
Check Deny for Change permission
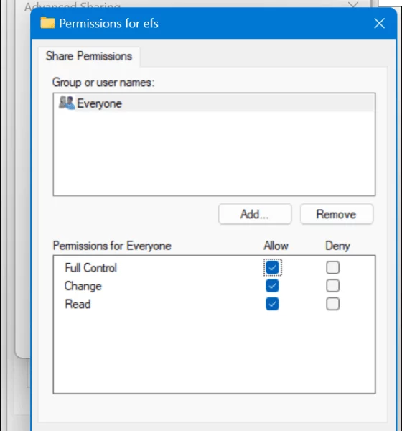(x=333, y=286)
